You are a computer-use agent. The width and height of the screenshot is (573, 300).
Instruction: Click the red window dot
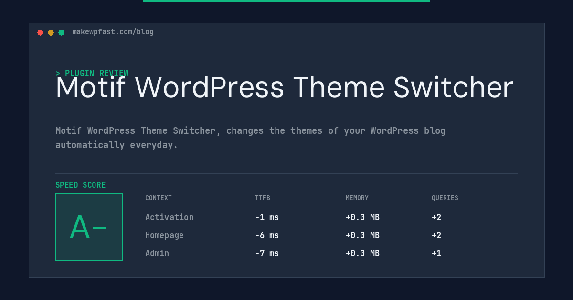40,32
